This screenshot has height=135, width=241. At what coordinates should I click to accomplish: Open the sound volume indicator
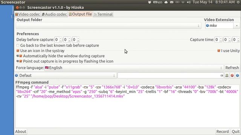pos(189,2)
